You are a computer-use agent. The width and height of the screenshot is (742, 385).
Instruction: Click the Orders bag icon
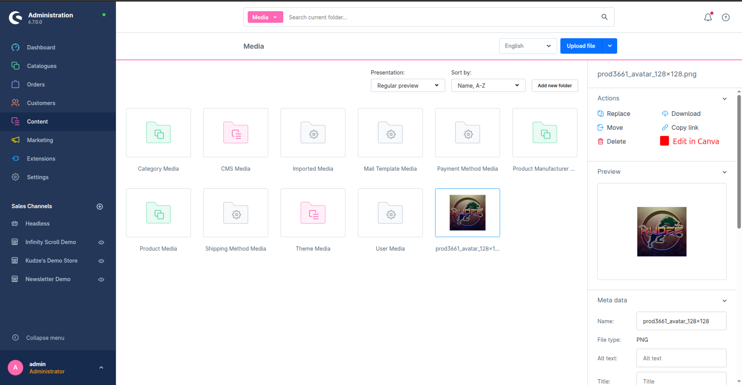[x=15, y=84]
